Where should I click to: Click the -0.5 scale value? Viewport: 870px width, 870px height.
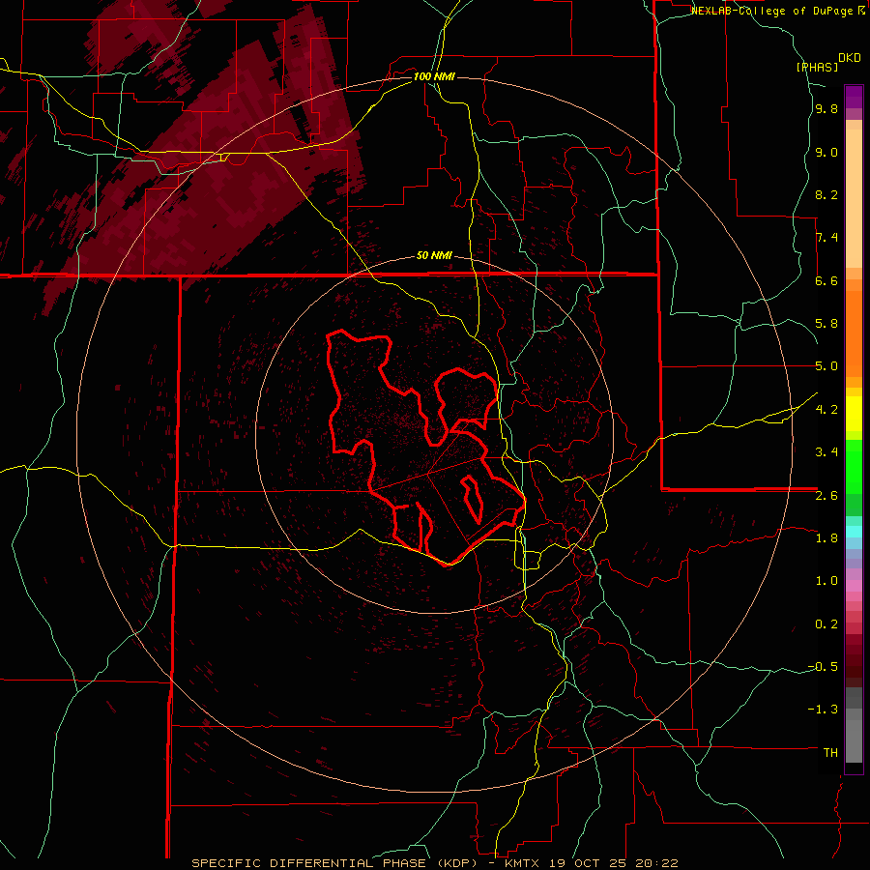click(823, 666)
